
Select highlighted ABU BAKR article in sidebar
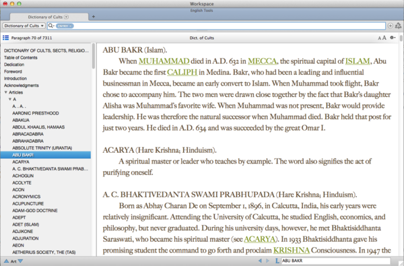46,155
